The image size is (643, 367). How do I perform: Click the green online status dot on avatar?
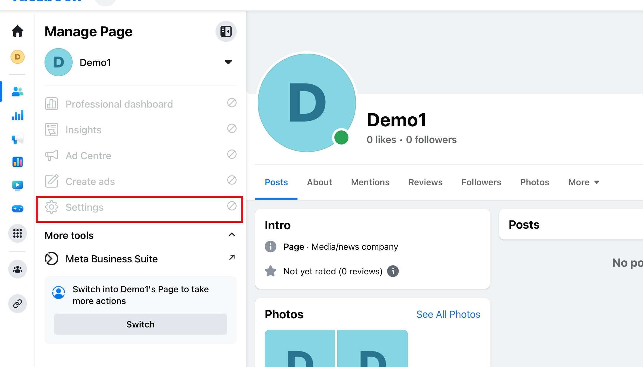coord(341,138)
